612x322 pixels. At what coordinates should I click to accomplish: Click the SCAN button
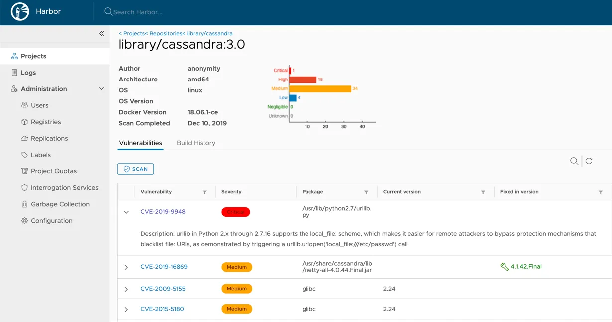pos(135,169)
